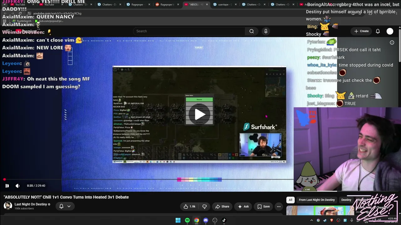Screen dimensions: 401x225
Task: Open the RustleSearch bookmark
Action: 22,21
